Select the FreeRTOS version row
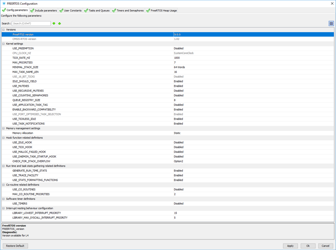The image size is (336, 250). pyautogui.click(x=167, y=35)
